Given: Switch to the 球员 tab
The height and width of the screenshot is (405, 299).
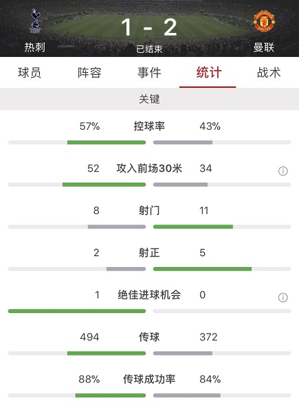Looking at the screenshot, I should tap(30, 73).
